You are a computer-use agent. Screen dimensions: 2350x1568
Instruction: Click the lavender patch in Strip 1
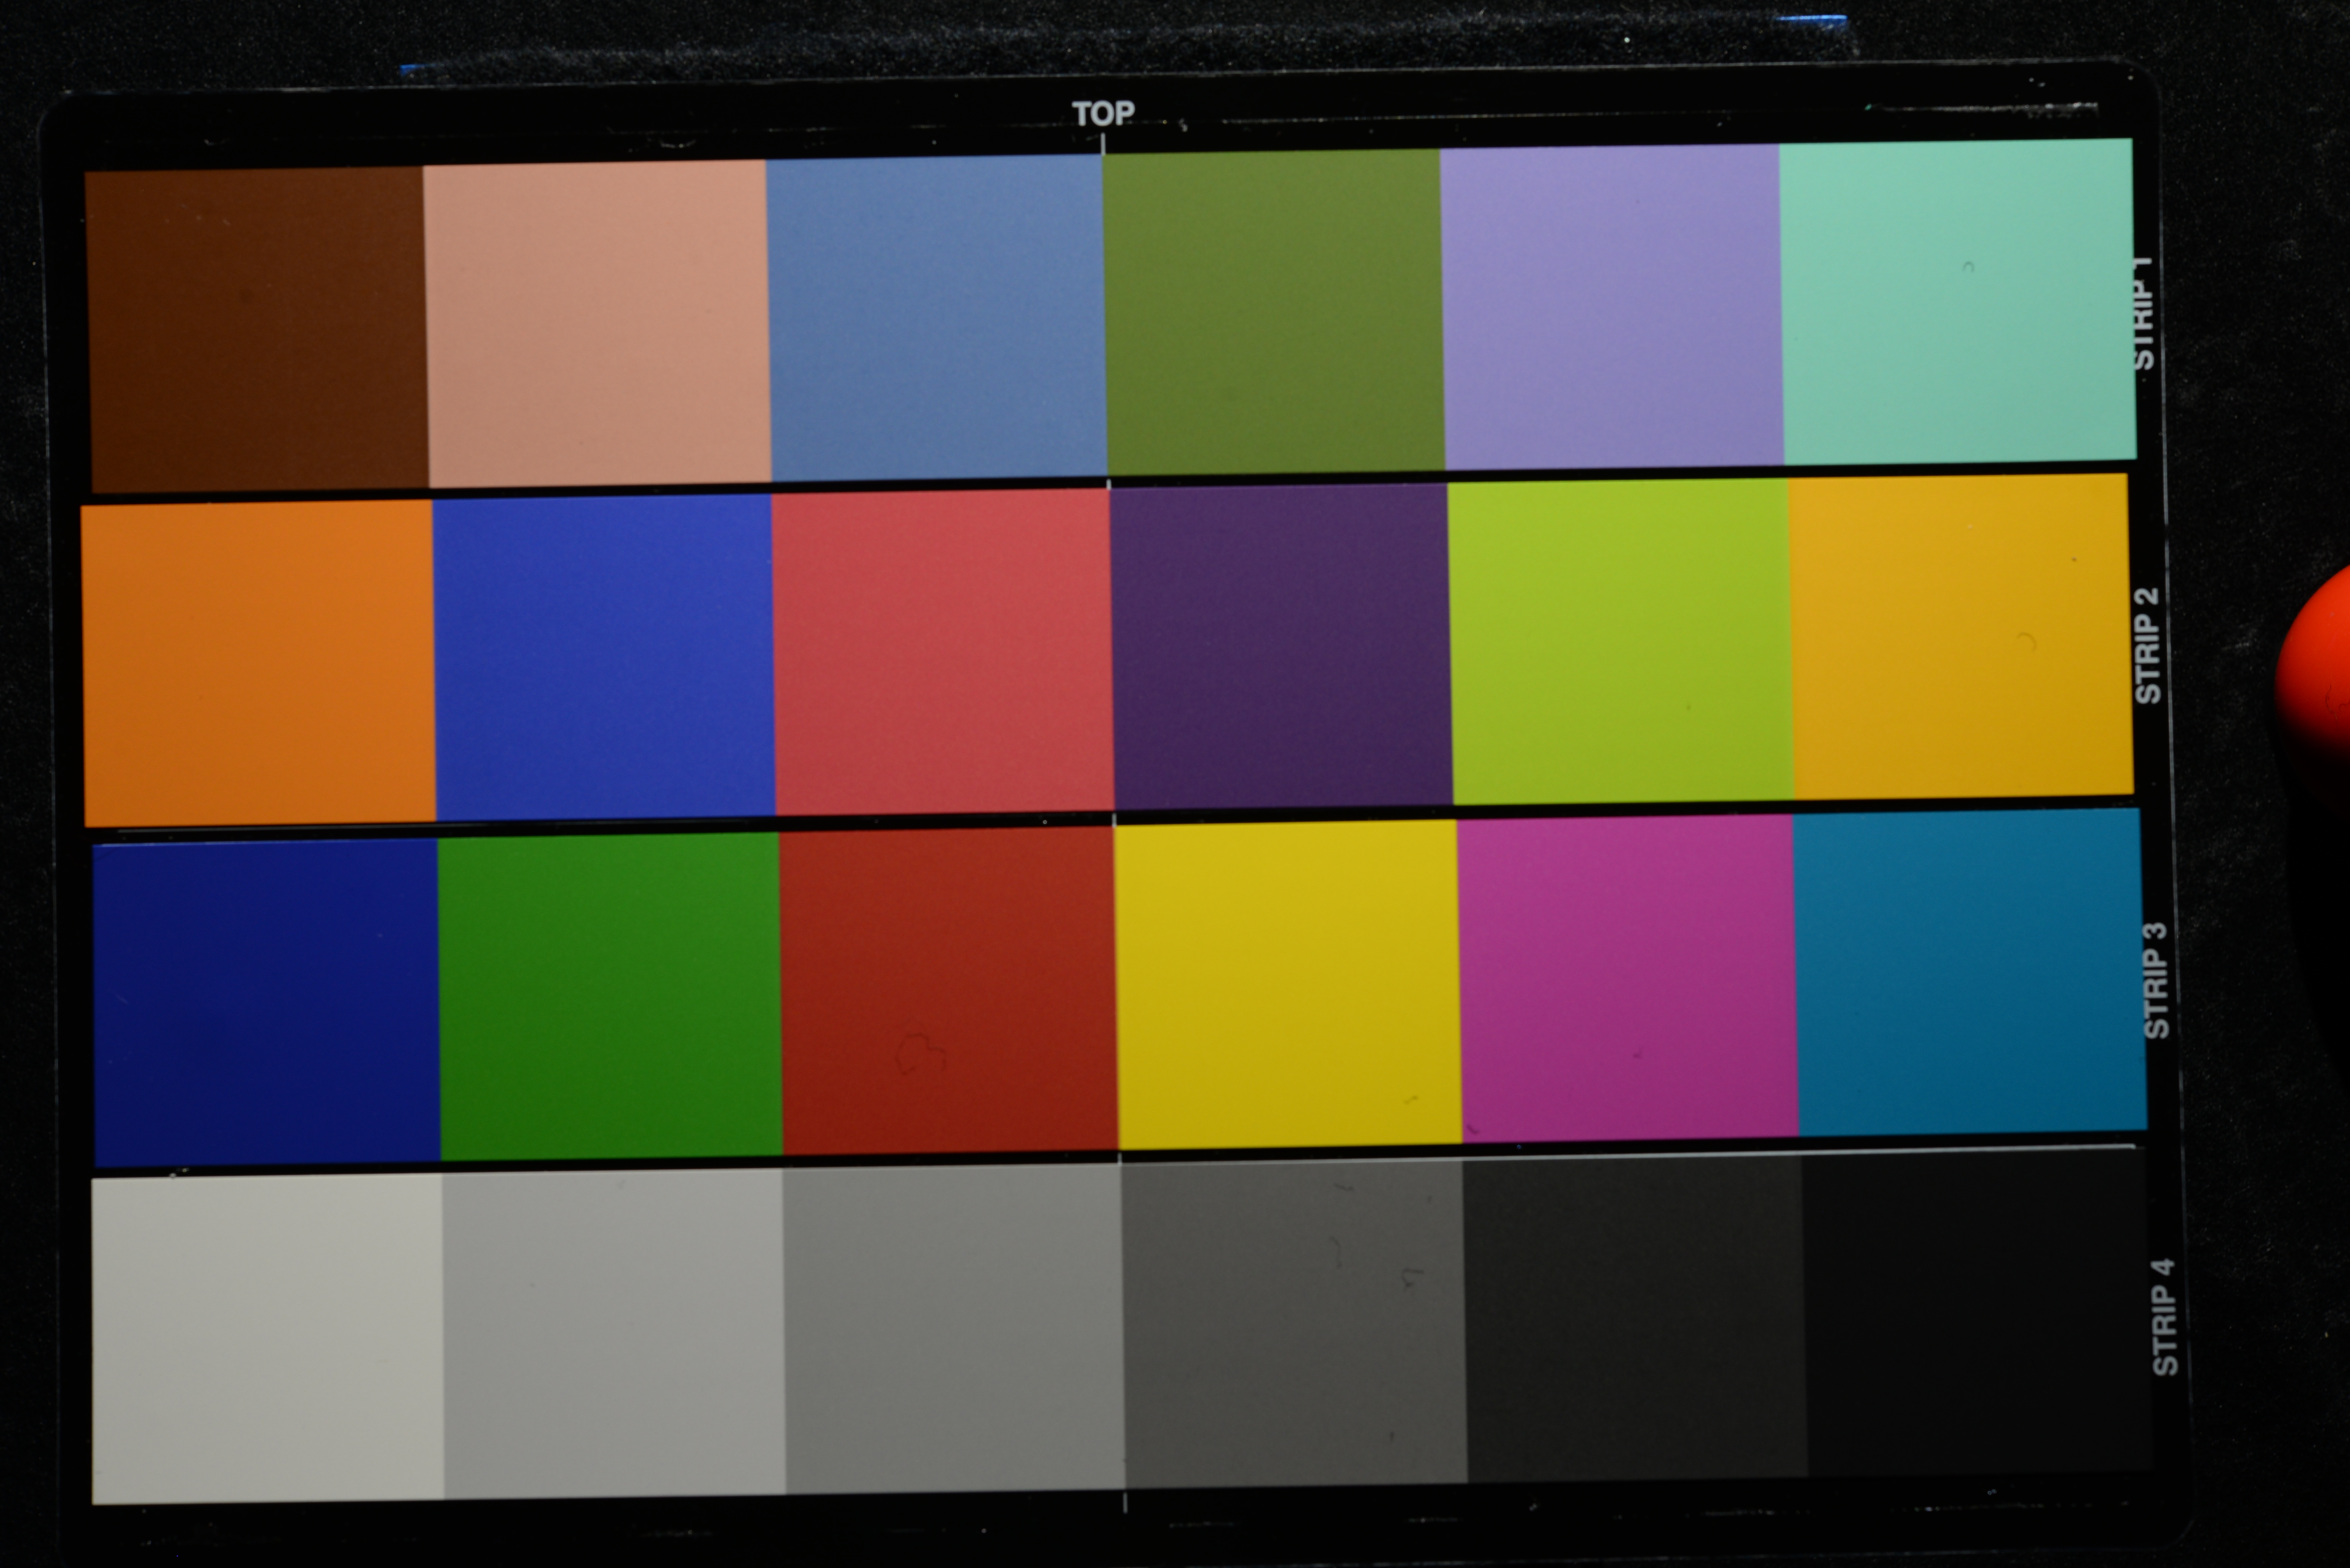[1612, 306]
